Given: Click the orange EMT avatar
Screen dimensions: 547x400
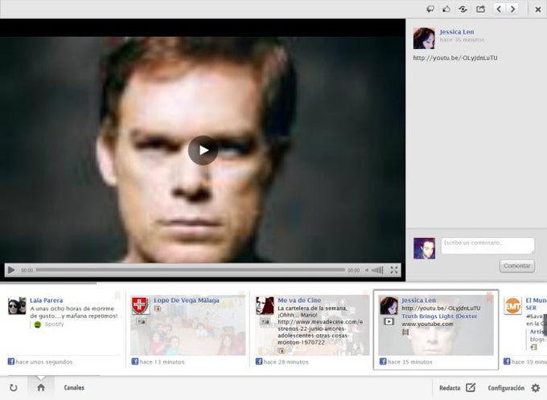Looking at the screenshot, I should coord(513,306).
